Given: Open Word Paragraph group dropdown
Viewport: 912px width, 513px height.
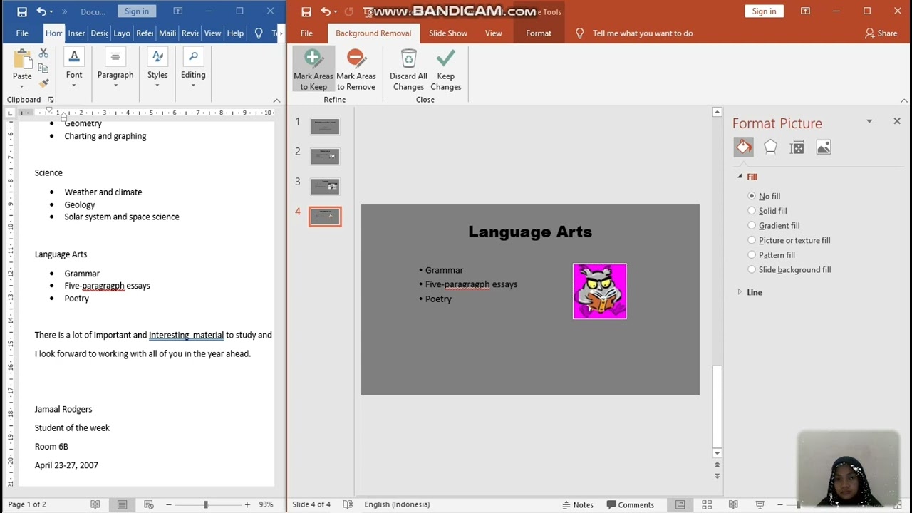Looking at the screenshot, I should point(115,68).
